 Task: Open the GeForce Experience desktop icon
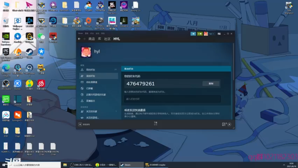pyautogui.click(x=6, y=39)
